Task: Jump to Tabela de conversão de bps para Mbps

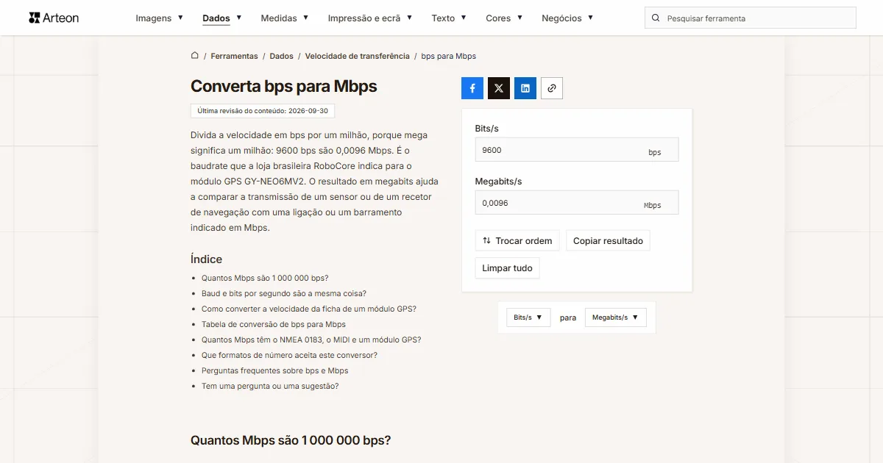Action: [274, 324]
